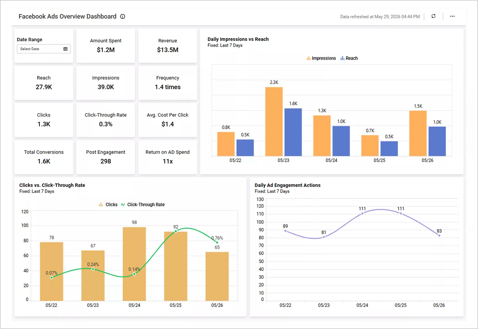Click the 1.0K reach bar for 05/26
This screenshot has width=478, height=329.
pos(437,141)
